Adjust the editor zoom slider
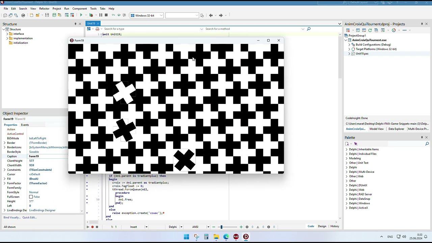This screenshot has height=243, width=432. [221, 227]
